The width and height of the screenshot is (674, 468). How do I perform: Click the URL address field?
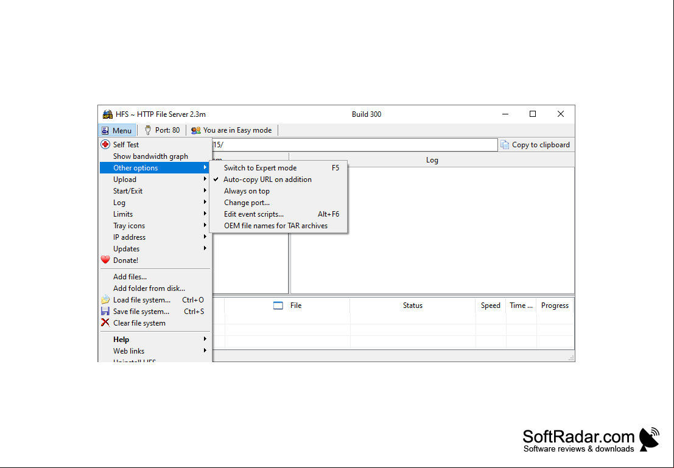pyautogui.click(x=354, y=145)
